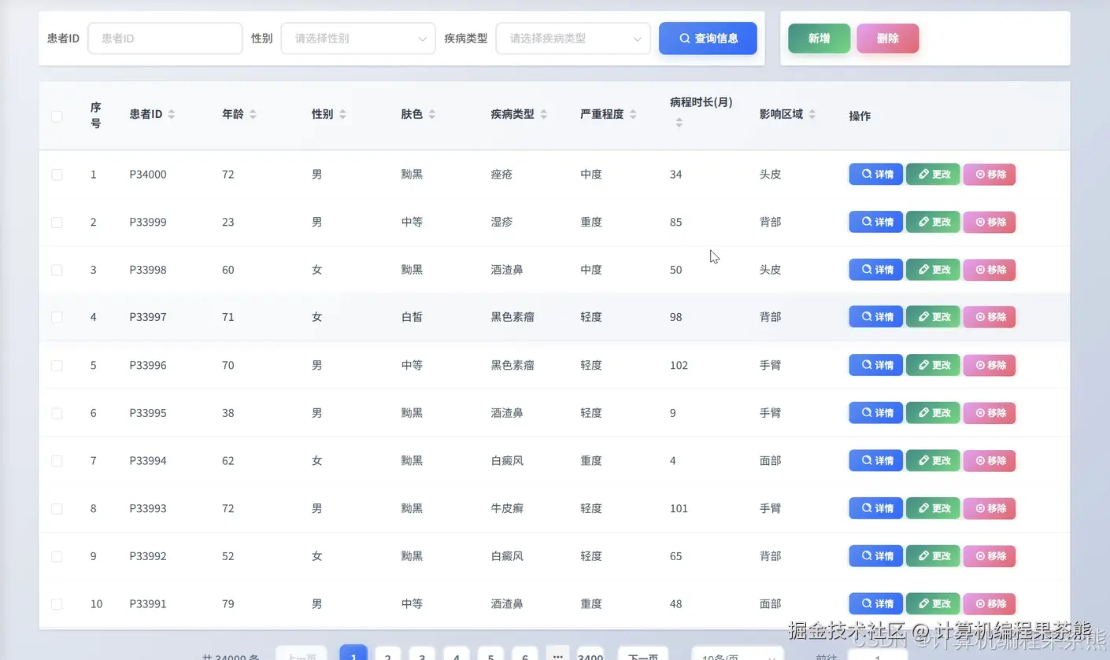Click the 详情 detail icon for patient P34000
Image resolution: width=1110 pixels, height=660 pixels.
(x=875, y=174)
